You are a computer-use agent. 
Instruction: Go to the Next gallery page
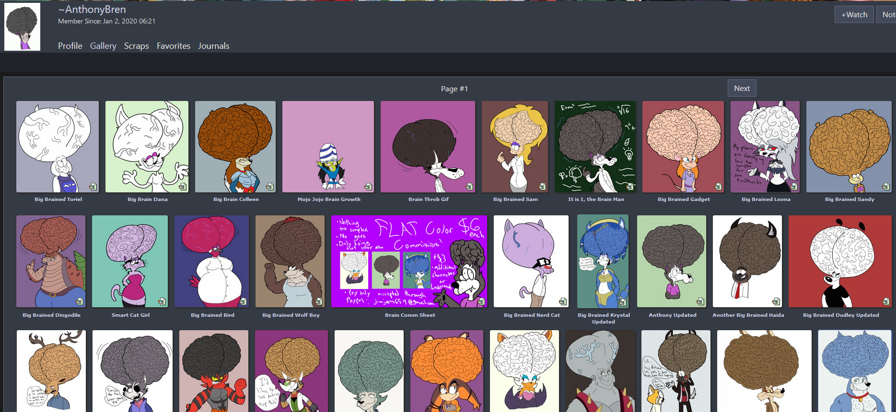[x=742, y=89]
